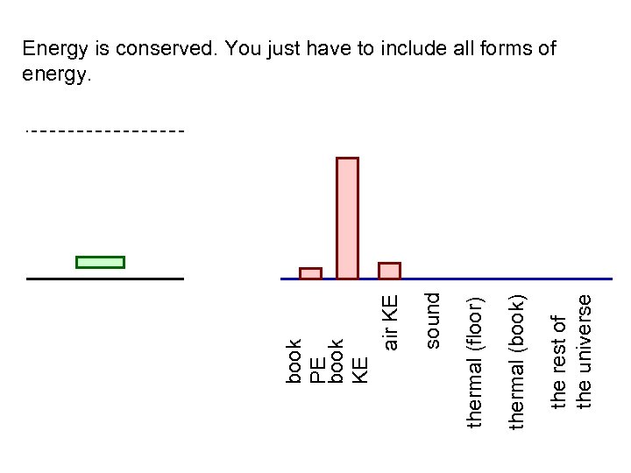Click the dashed line above the book

click(105, 132)
